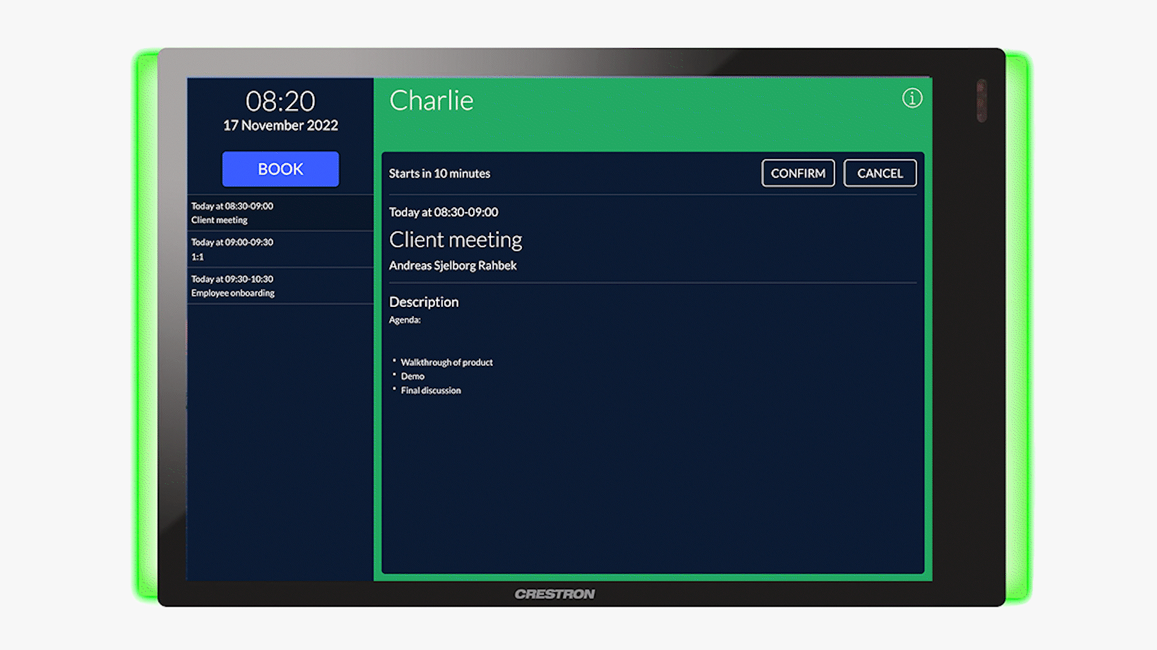Click the Final discussion agenda item
Image resolution: width=1157 pixels, height=650 pixels.
pos(431,391)
